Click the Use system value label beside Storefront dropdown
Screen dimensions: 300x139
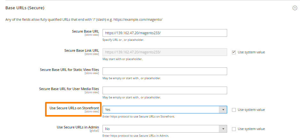251,110
